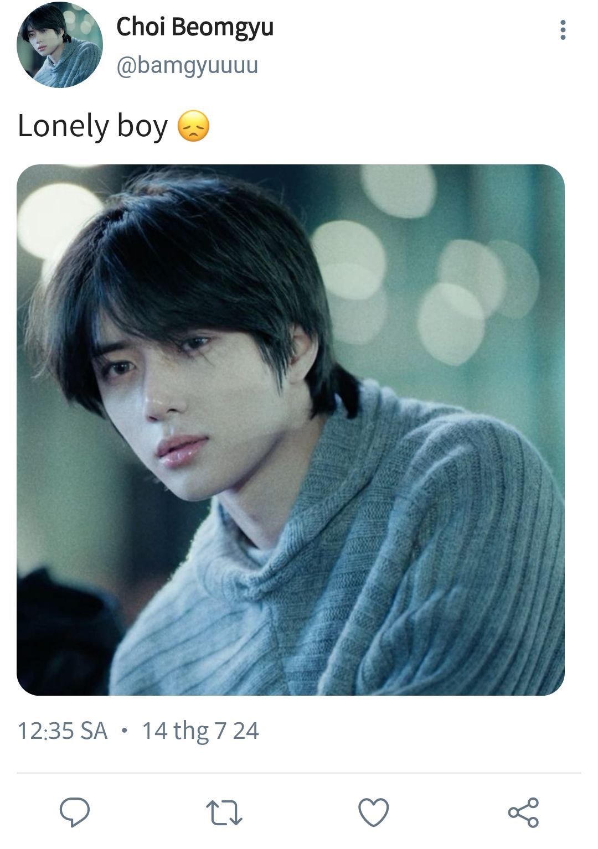Tap the retweet arrows icon
The width and height of the screenshot is (598, 849).
(224, 812)
